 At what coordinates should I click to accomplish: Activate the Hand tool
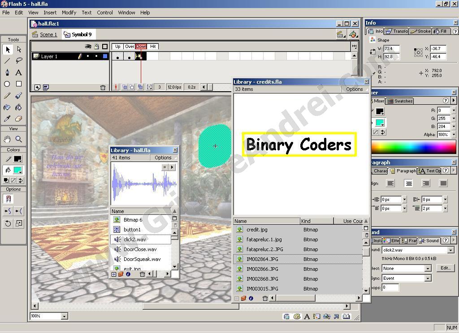(8, 139)
